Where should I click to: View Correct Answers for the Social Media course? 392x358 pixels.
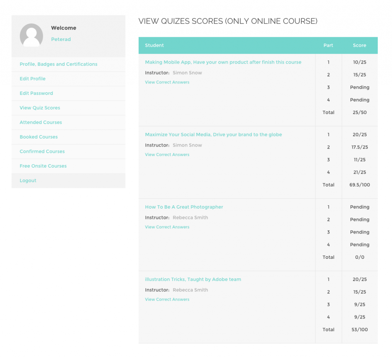coord(167,154)
